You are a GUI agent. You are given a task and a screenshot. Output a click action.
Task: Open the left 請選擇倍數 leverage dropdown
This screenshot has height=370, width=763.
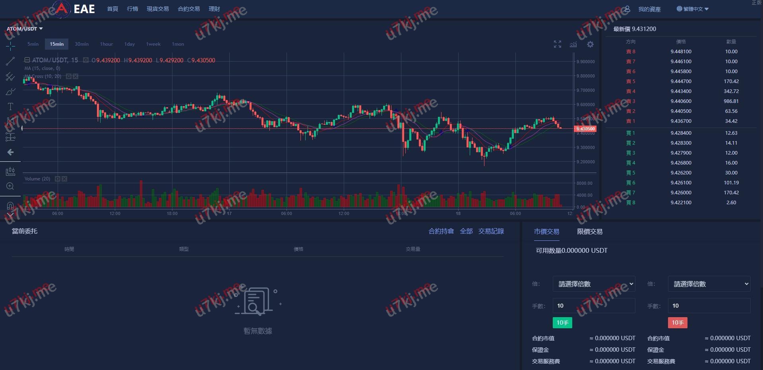coord(594,284)
